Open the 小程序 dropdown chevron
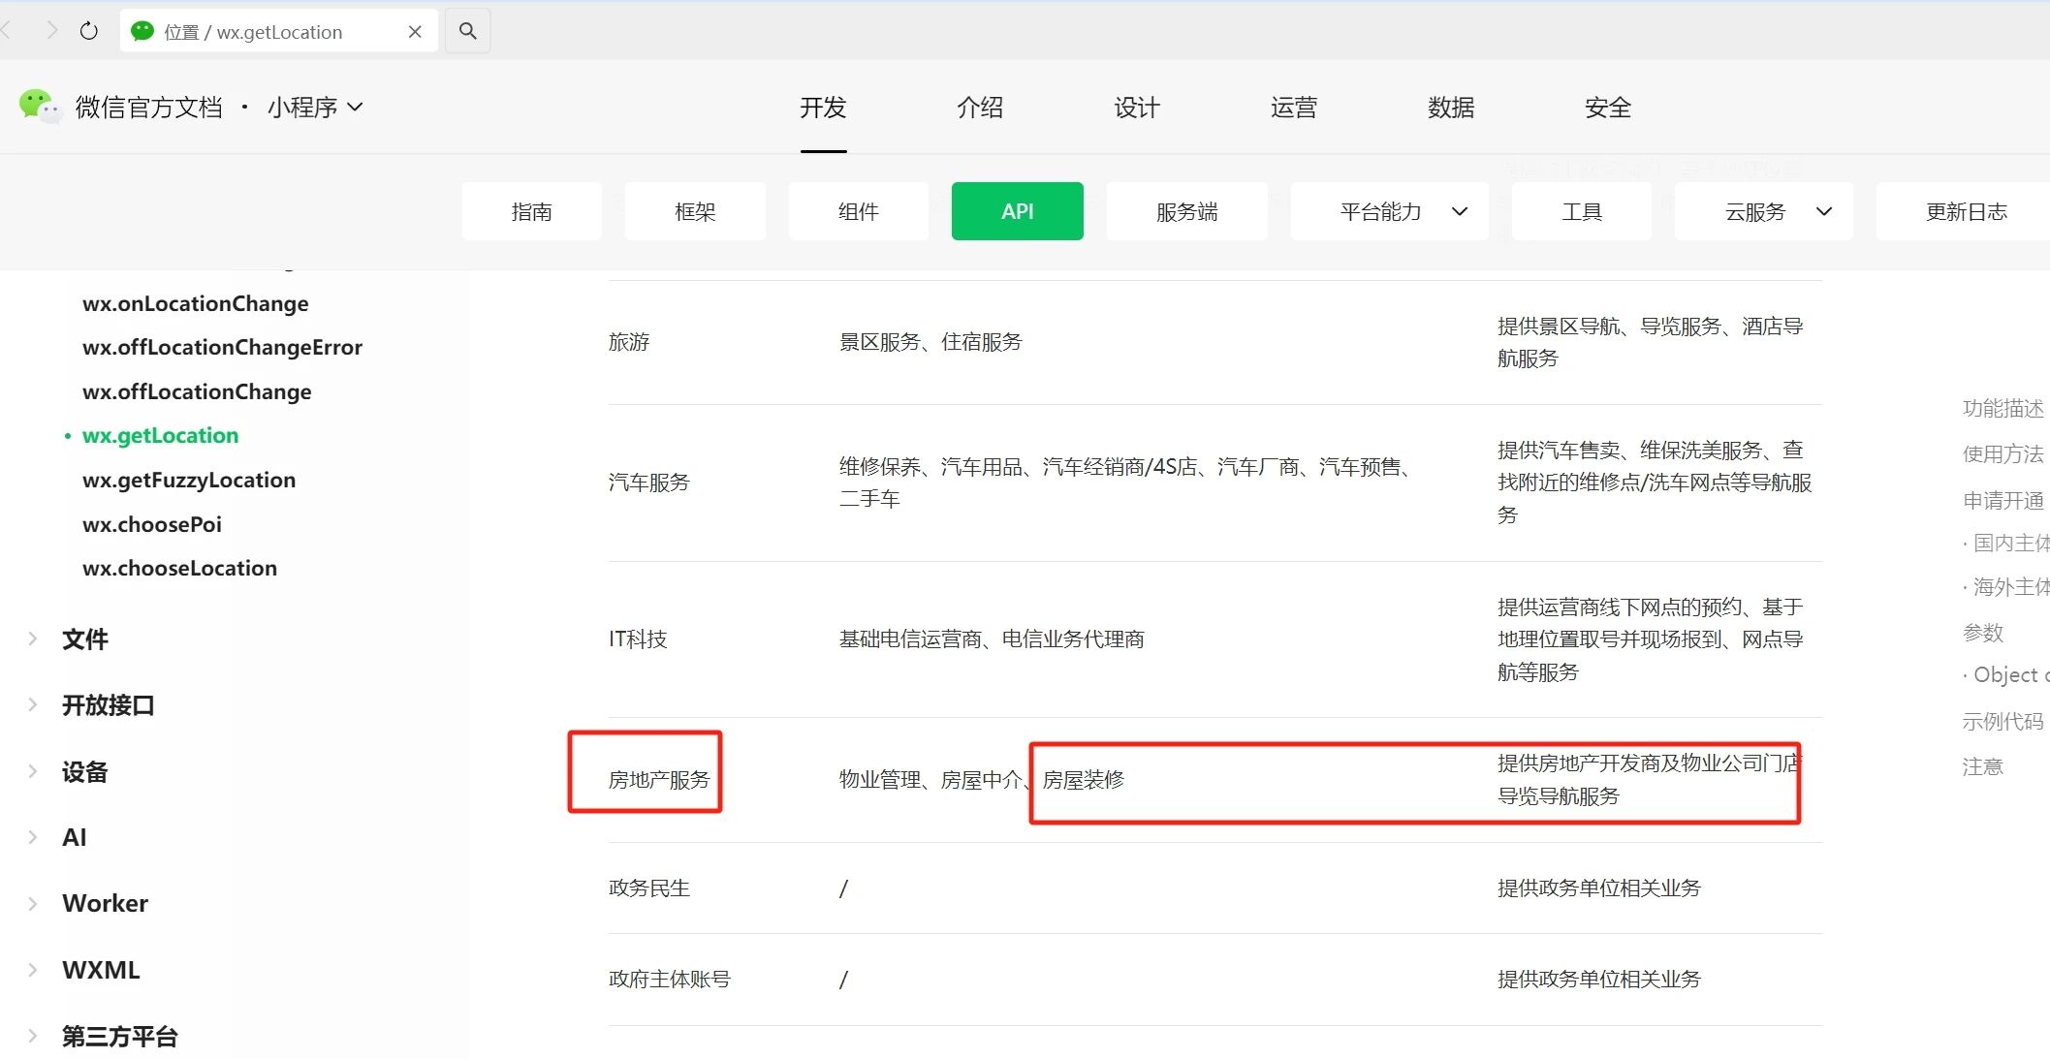This screenshot has height=1059, width=2050. [356, 107]
